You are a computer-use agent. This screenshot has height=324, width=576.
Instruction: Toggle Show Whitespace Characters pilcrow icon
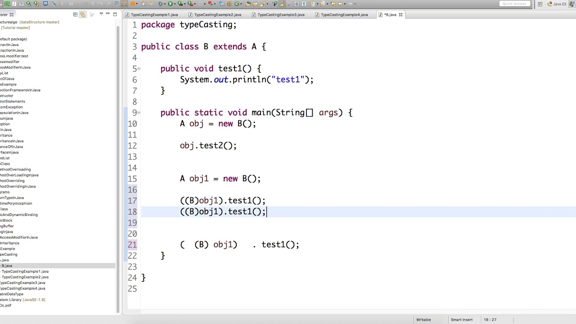click(304, 4)
